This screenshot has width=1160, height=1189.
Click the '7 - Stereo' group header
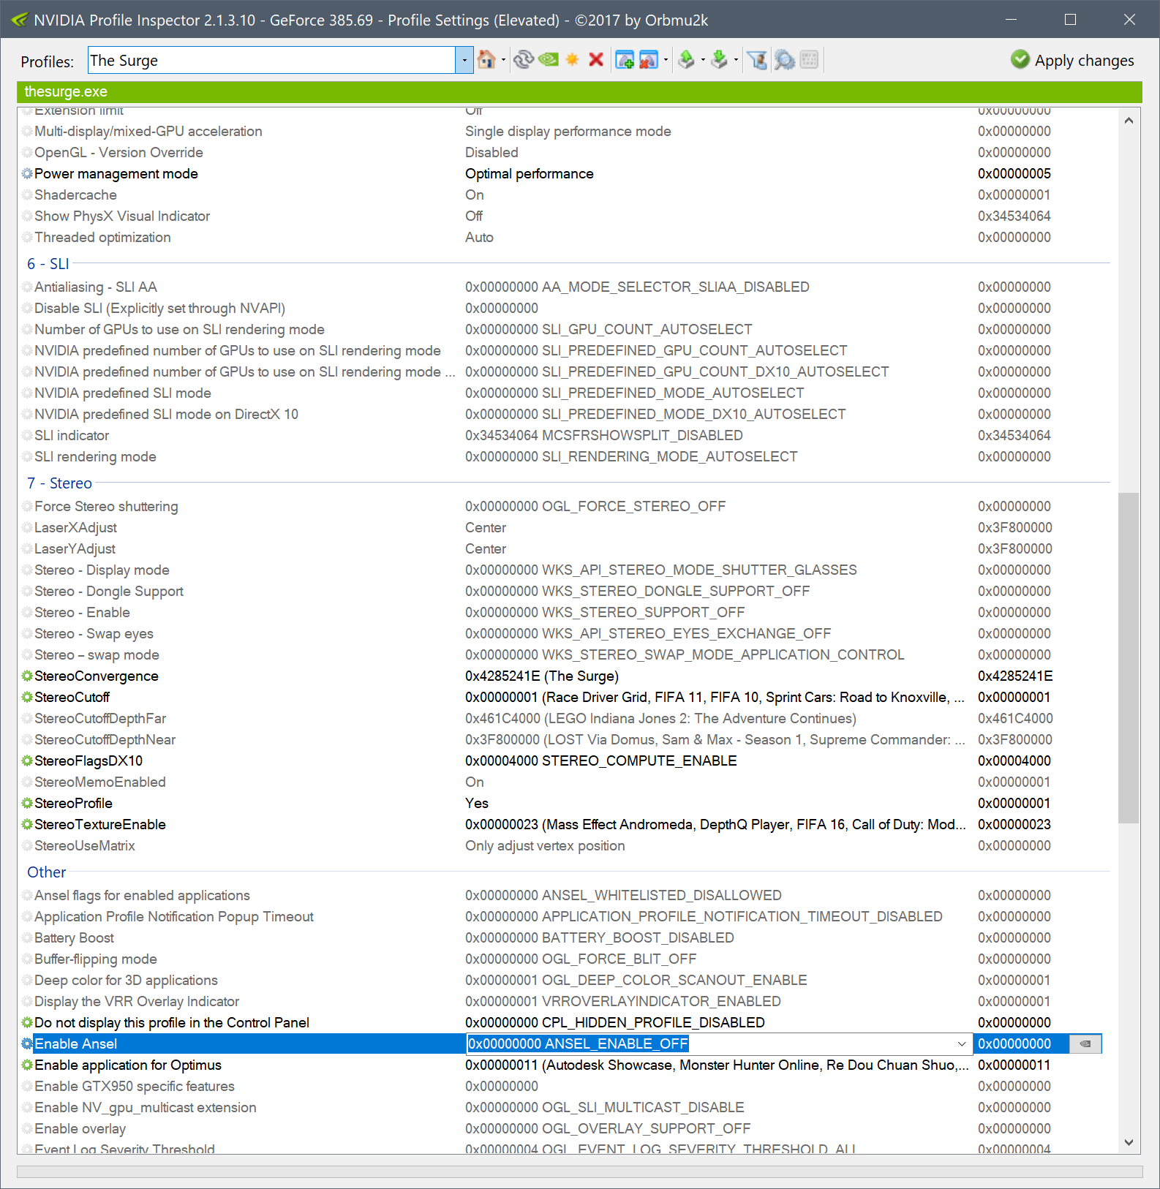point(60,483)
